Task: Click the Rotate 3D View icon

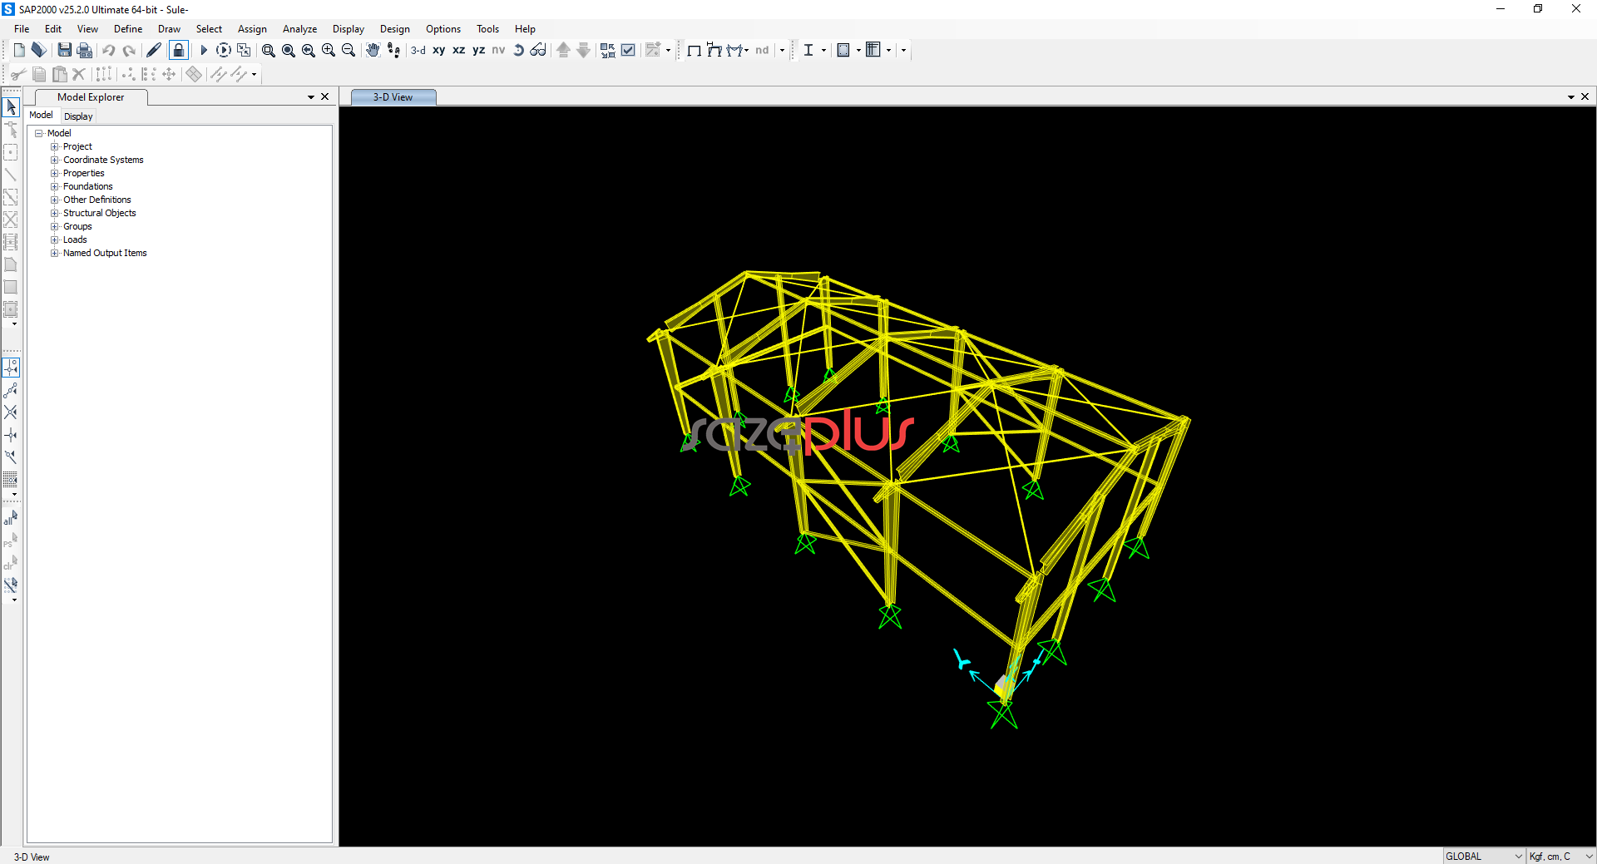Action: point(519,50)
